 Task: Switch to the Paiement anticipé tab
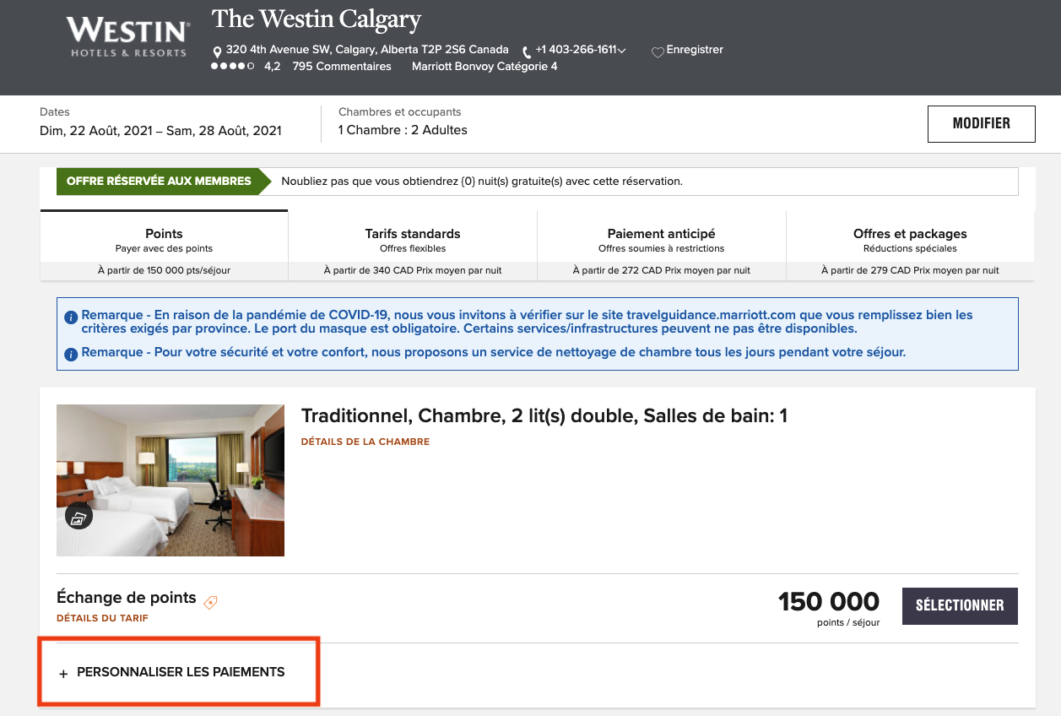click(661, 234)
